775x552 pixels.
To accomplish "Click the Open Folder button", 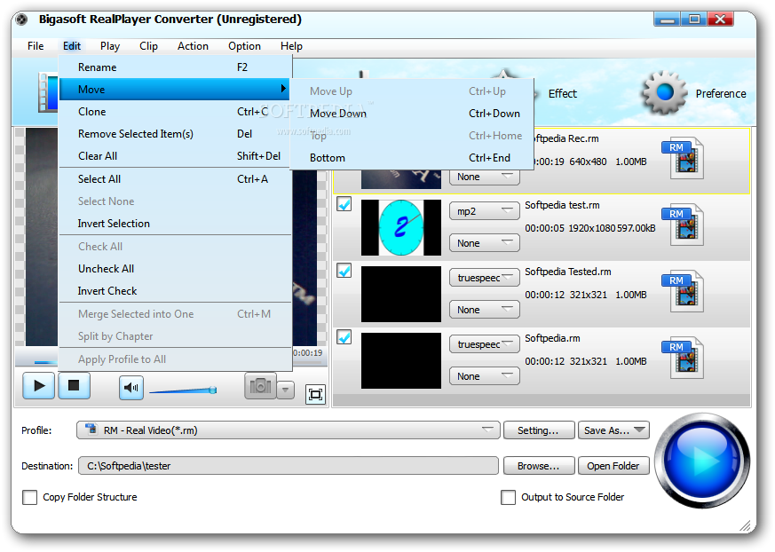I will pos(613,466).
